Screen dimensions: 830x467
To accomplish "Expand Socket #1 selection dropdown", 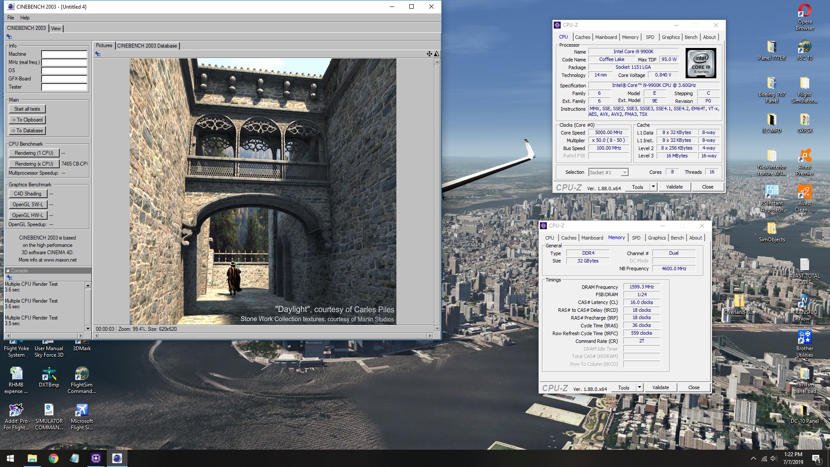I will point(624,173).
